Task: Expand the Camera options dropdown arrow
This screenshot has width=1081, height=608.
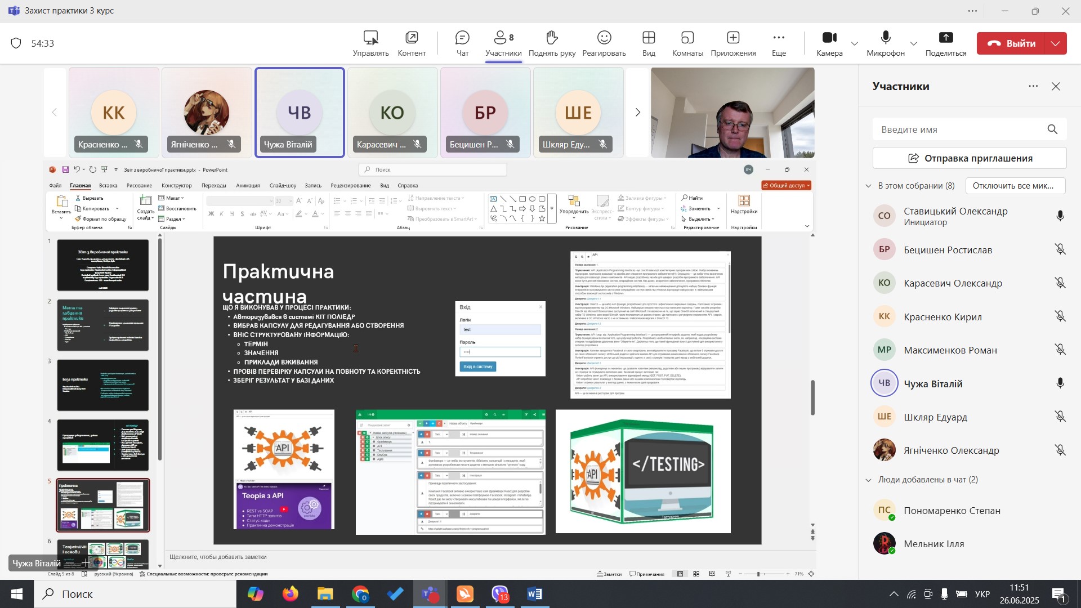Action: [x=855, y=43]
